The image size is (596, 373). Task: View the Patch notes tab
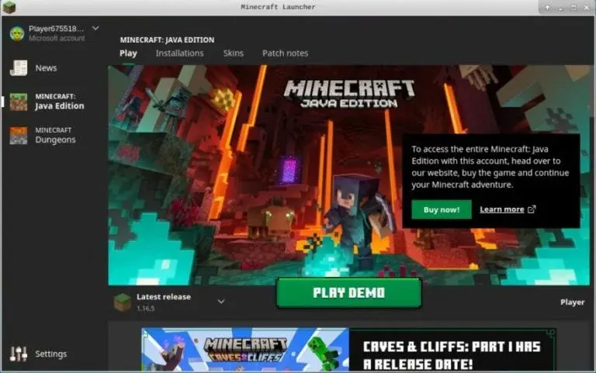(285, 54)
